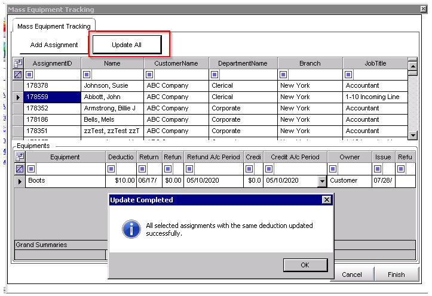The width and height of the screenshot is (432, 296).
Task: Click the assignments scrollbar up arrow
Action: (x=413, y=66)
